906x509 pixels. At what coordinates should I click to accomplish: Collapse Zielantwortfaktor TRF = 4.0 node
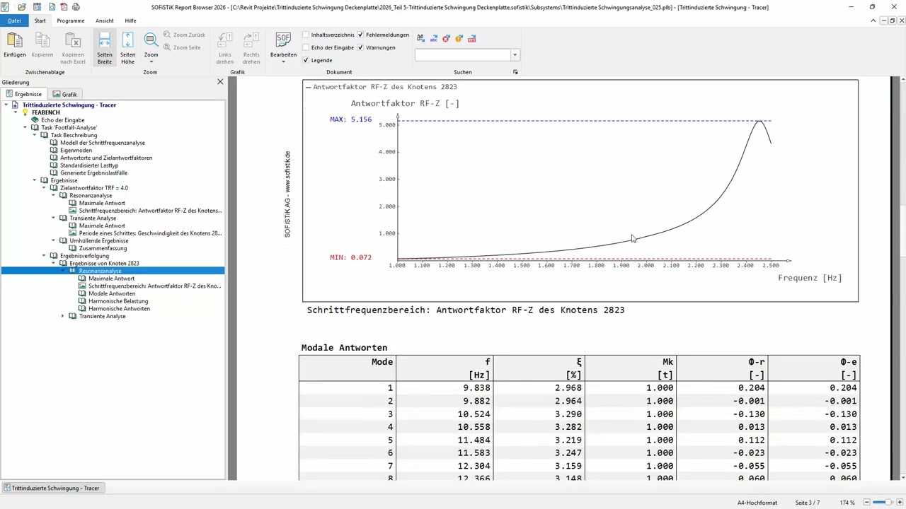point(44,188)
